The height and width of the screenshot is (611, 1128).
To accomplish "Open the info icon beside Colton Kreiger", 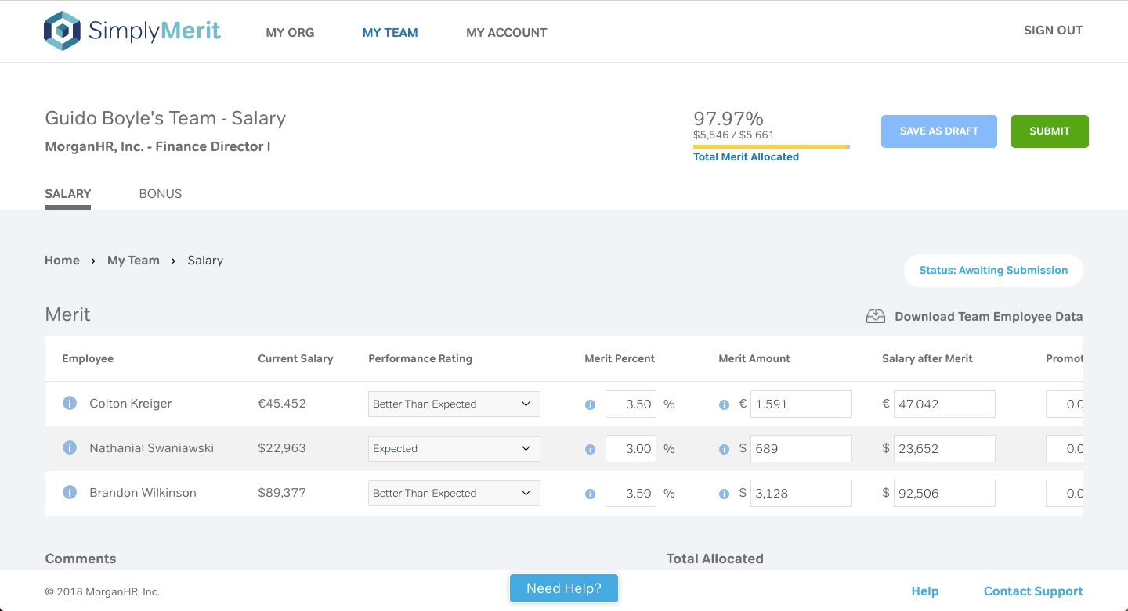I will click(69, 403).
